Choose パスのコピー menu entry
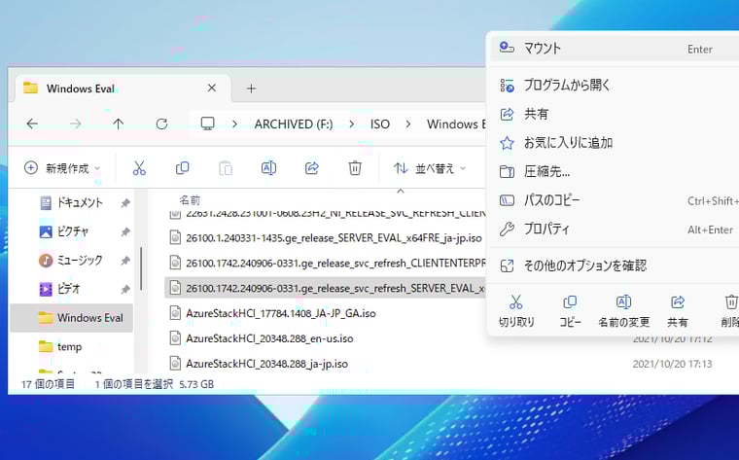Image resolution: width=739 pixels, height=460 pixels. point(615,200)
